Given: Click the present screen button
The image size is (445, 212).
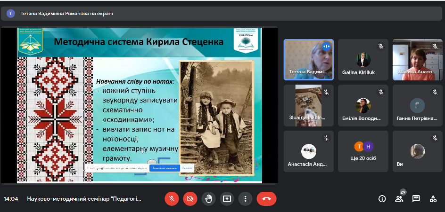Looking at the screenshot, I should pos(227,199).
